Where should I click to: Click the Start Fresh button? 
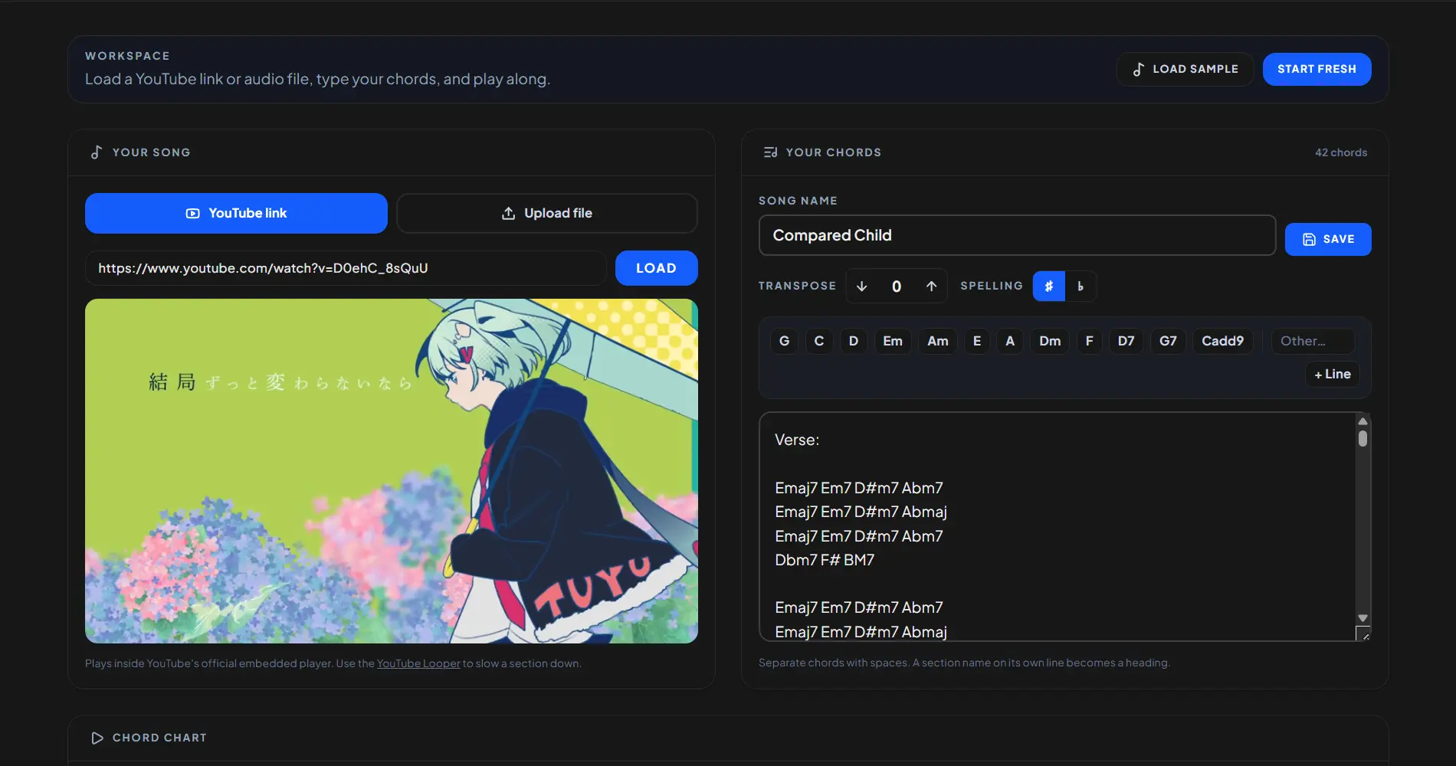coord(1317,69)
